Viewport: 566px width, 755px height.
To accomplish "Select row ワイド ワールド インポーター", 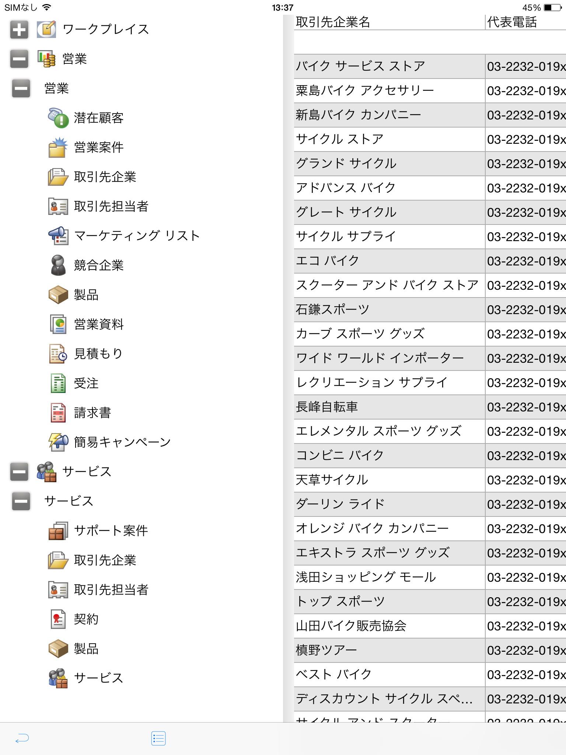I will 430,358.
